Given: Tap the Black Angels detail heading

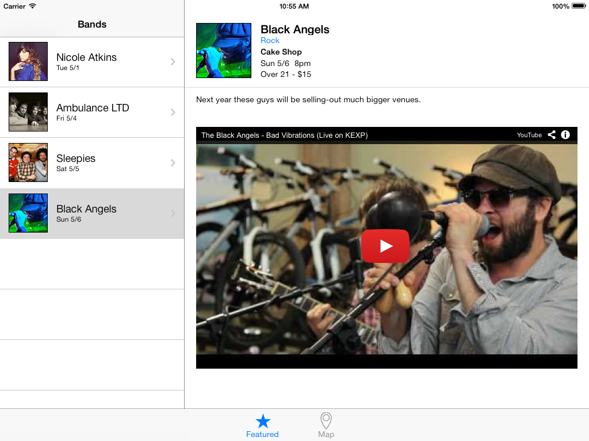Looking at the screenshot, I should pyautogui.click(x=295, y=29).
